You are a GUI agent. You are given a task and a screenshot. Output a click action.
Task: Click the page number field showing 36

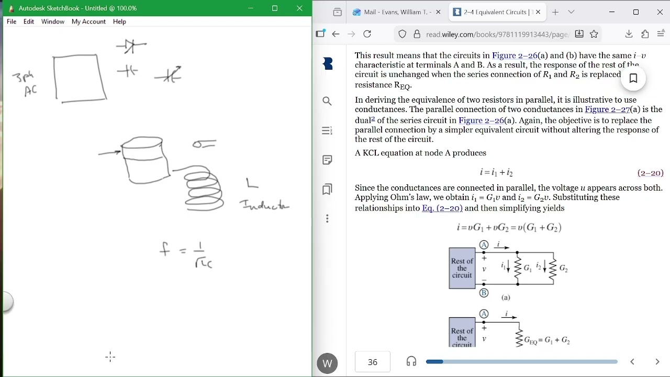click(x=373, y=362)
